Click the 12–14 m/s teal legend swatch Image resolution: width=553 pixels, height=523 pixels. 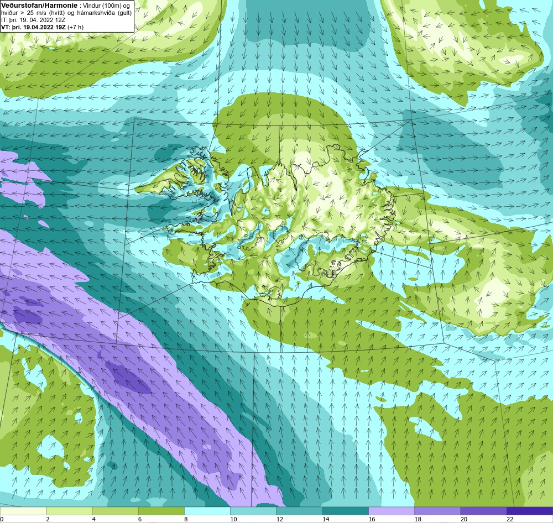pyautogui.click(x=299, y=511)
